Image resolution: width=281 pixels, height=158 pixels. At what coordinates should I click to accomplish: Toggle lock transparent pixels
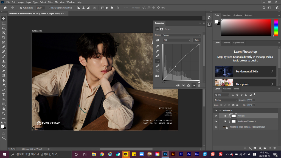[x=221, y=105]
